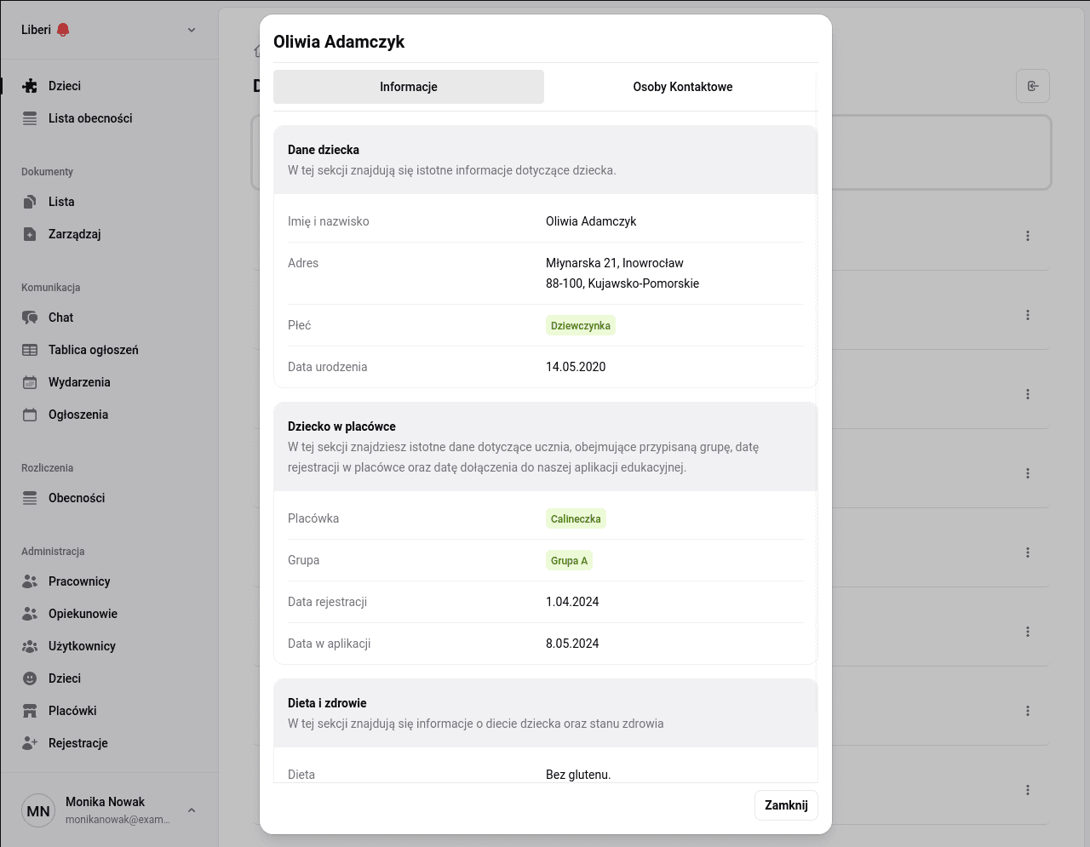Click the Chat speech bubbles icon
The image size is (1090, 847).
(x=30, y=318)
